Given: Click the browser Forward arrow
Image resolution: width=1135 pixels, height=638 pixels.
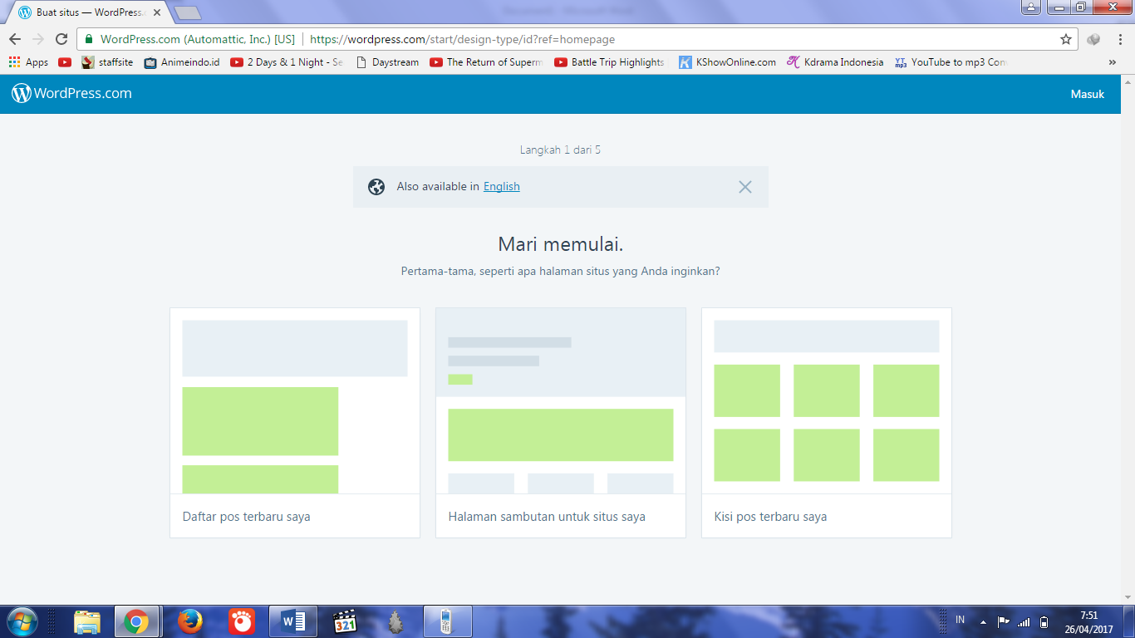Looking at the screenshot, I should coord(38,39).
